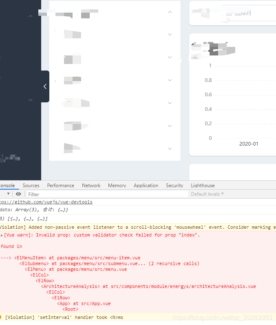This screenshot has height=325, width=276.
Task: Expand the Vue warn error triangle
Action: tap(2, 235)
